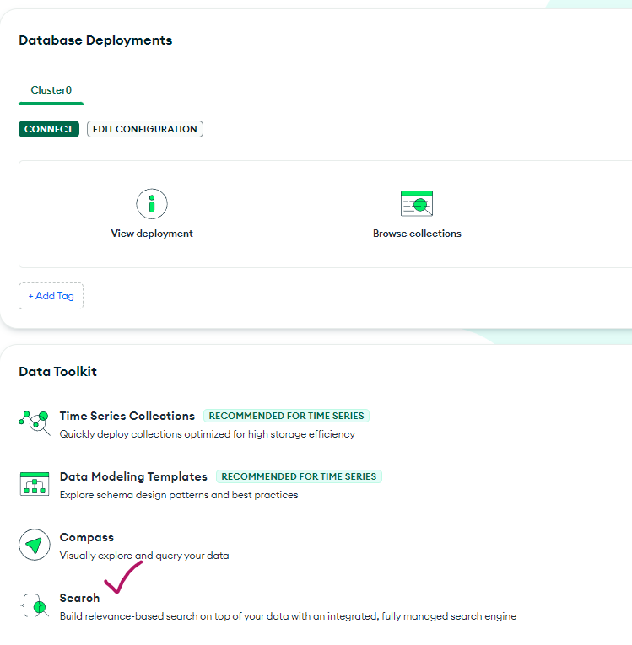This screenshot has height=645, width=632.
Task: Click the RECOMMENDED badge beside Data Modeling Templates
Action: click(x=299, y=476)
